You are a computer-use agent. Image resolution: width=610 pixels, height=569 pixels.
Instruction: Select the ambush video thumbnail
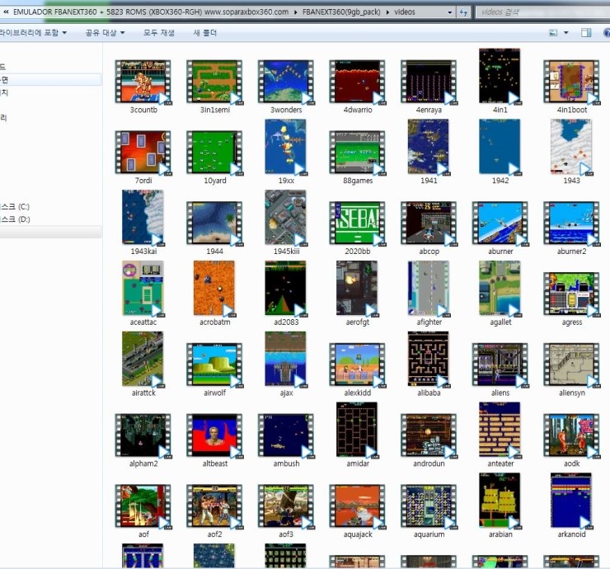point(286,436)
